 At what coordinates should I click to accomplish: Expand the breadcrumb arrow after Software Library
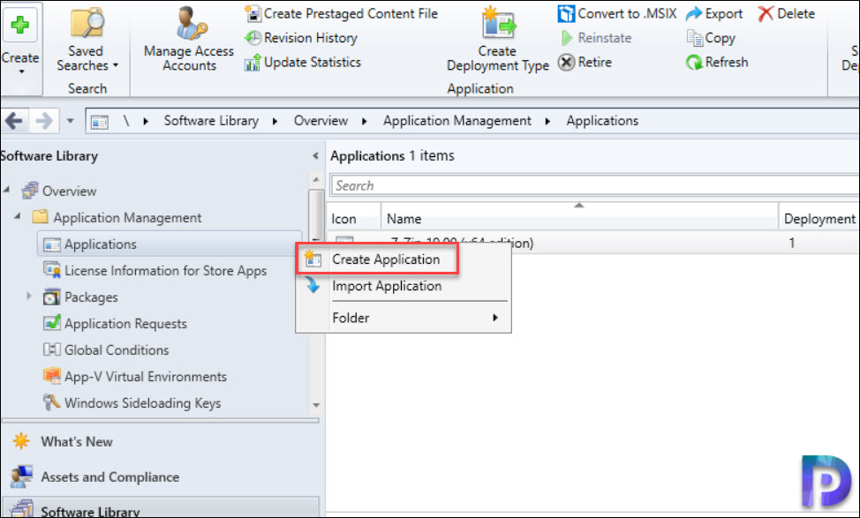pos(275,121)
